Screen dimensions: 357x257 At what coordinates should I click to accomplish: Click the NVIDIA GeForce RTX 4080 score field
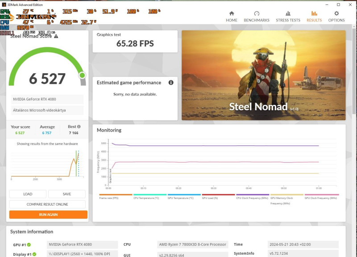(47, 99)
